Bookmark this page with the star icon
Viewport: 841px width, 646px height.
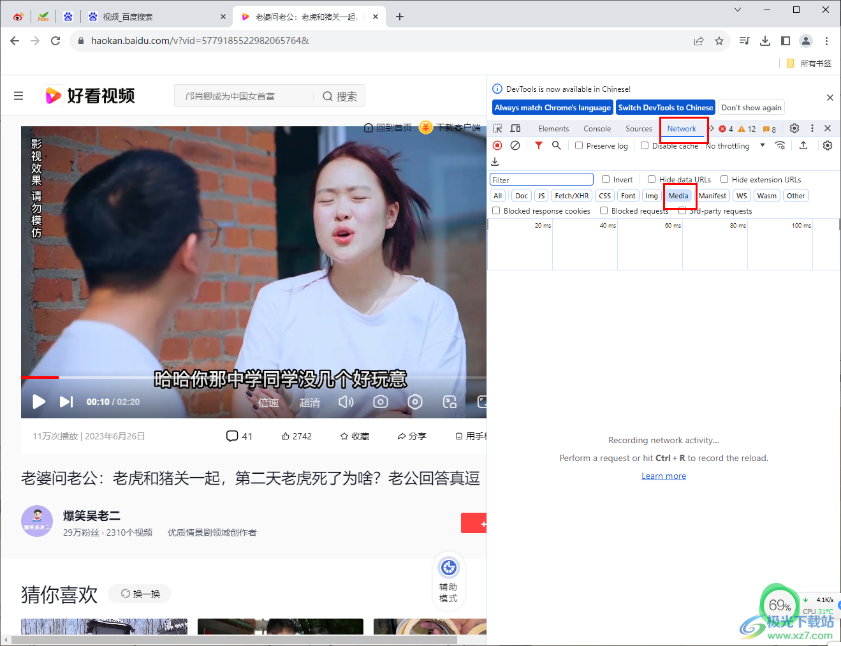(x=719, y=41)
